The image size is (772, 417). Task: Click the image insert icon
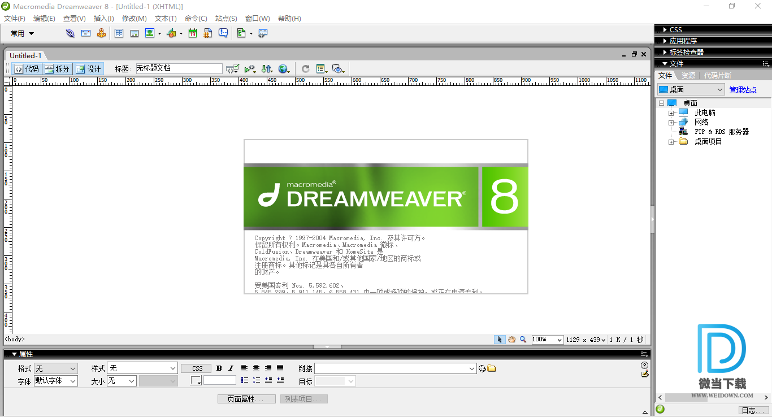(x=150, y=33)
